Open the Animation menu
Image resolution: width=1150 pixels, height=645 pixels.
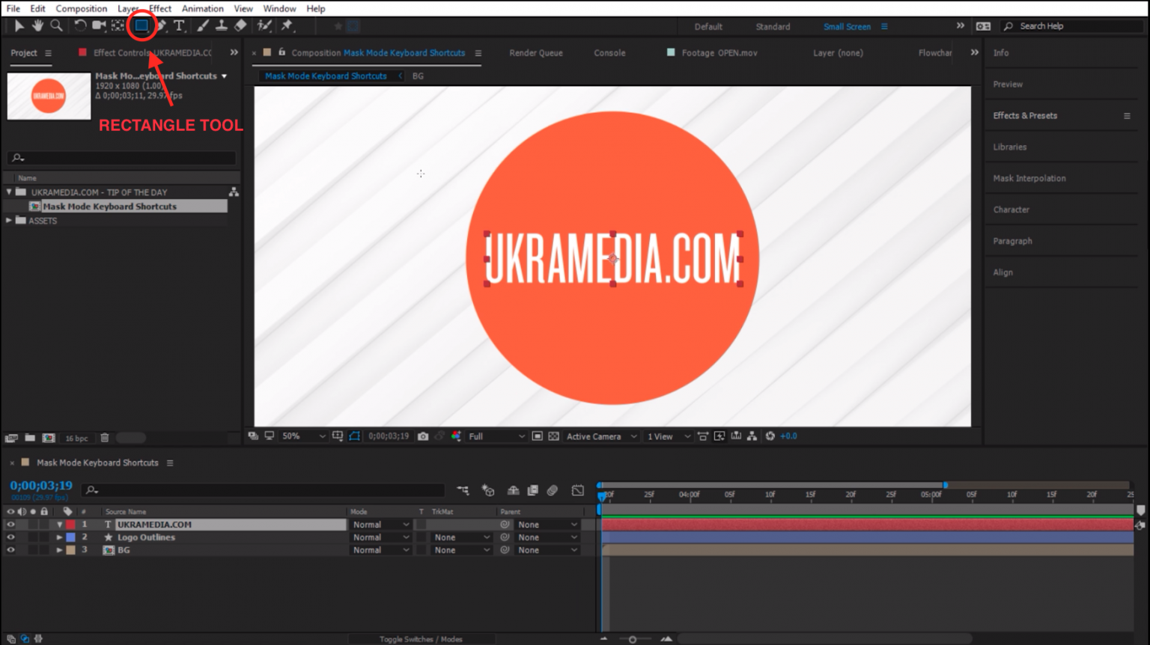(x=203, y=8)
